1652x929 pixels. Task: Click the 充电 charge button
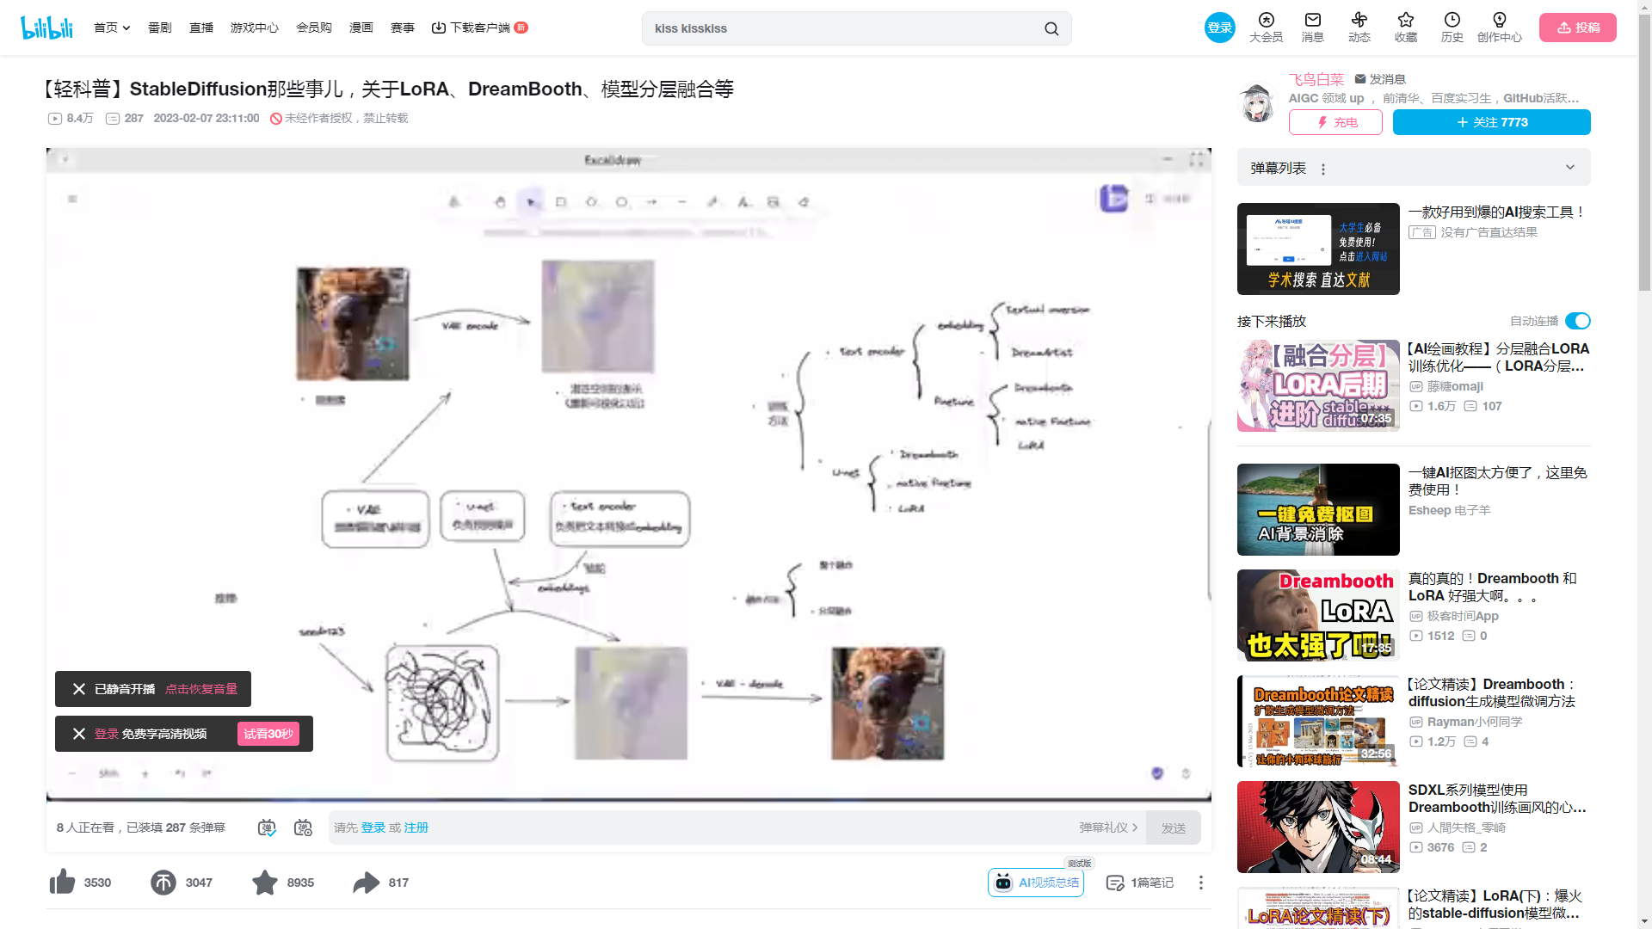pyautogui.click(x=1335, y=122)
